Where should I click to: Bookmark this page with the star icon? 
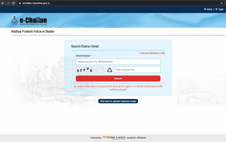click(x=221, y=3)
